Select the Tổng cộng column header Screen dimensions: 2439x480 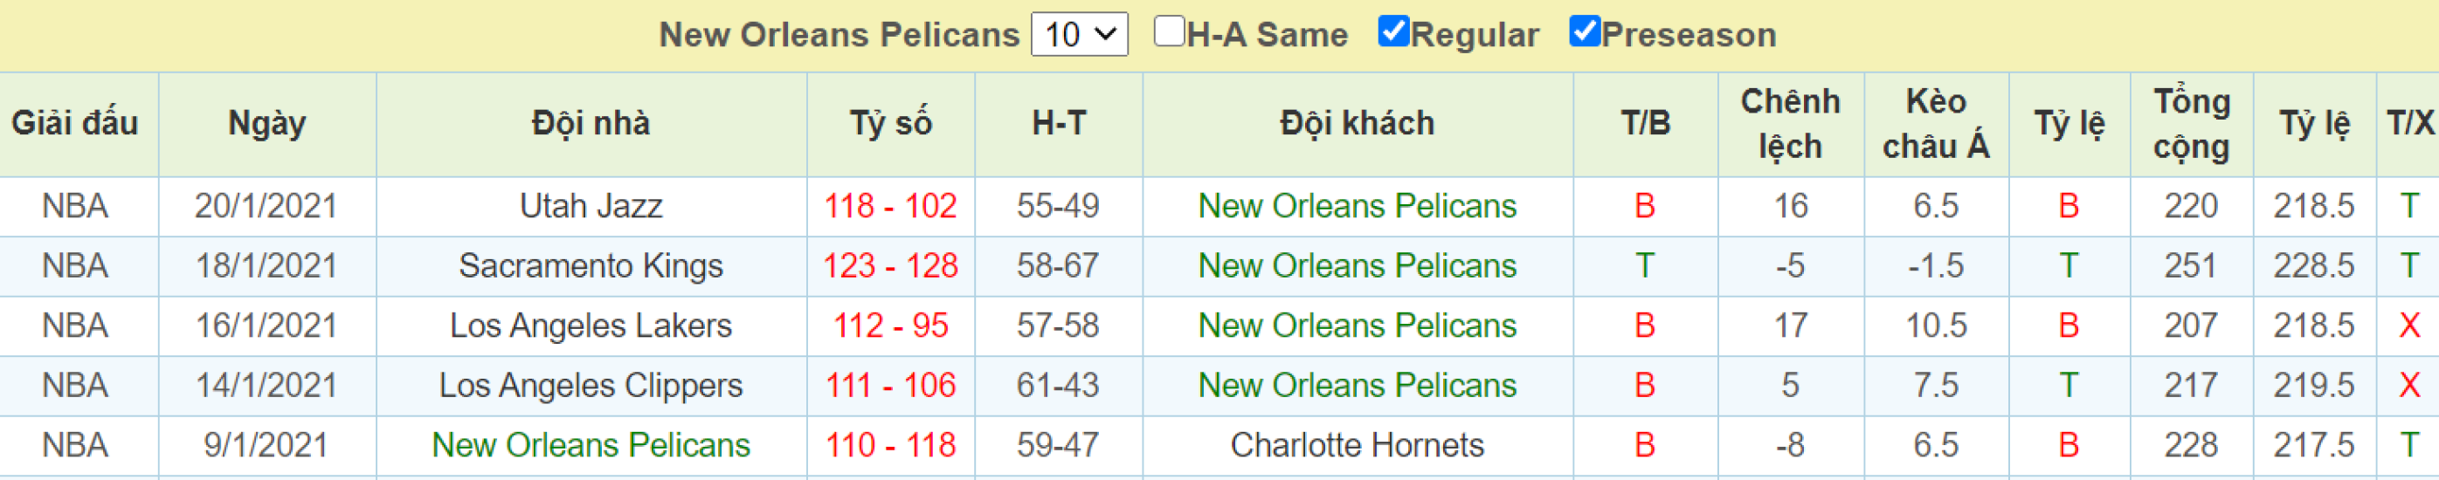click(2191, 124)
